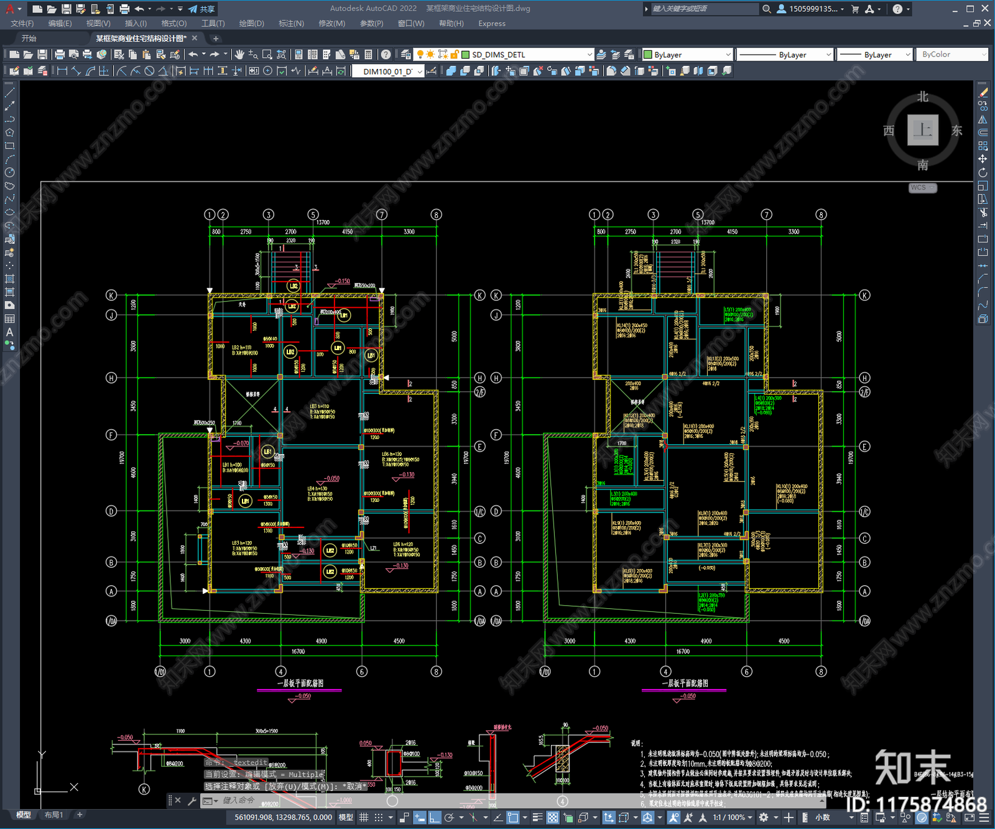
Task: Open the 标注(N) menu
Action: point(291,24)
